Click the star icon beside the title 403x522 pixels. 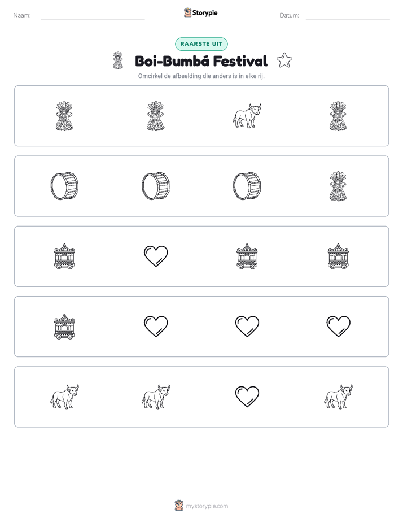point(284,60)
